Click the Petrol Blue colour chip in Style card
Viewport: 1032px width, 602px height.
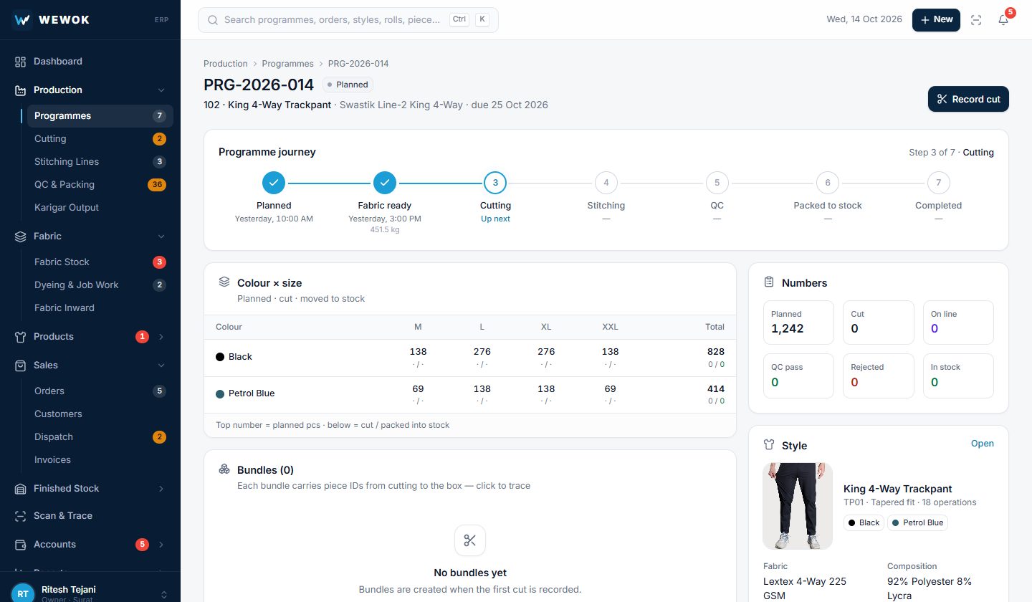917,523
